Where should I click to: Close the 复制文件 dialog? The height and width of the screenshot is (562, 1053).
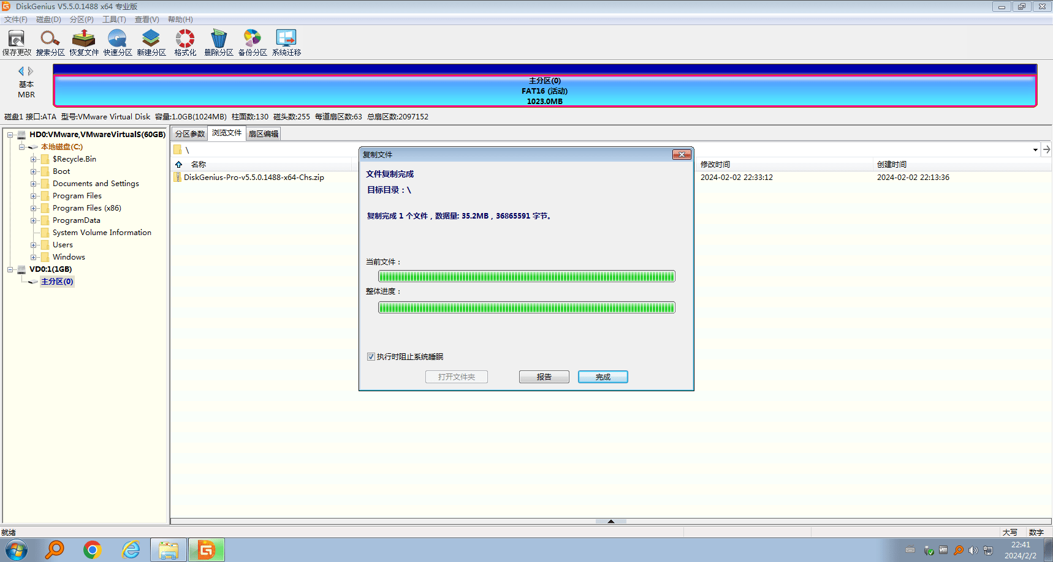tap(682, 155)
